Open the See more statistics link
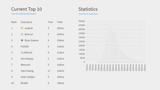The width and height of the screenshot is (160, 90). (88, 14)
